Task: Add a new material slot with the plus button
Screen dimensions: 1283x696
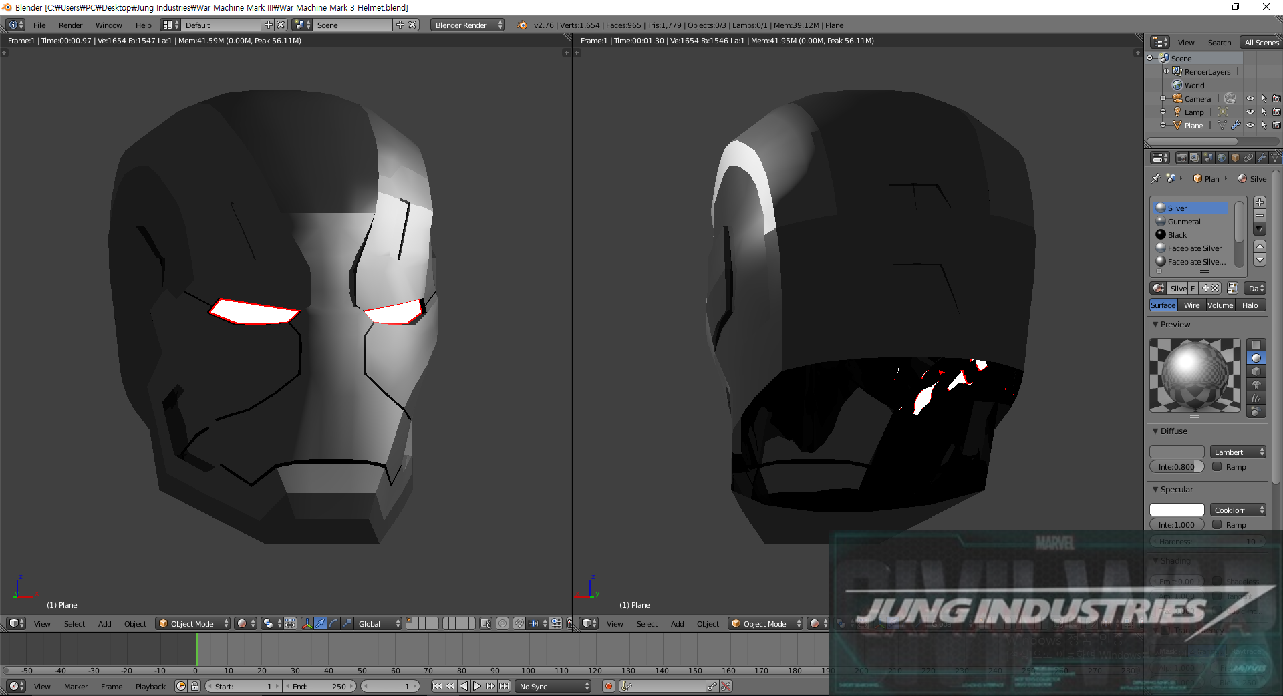Action: point(1260,202)
